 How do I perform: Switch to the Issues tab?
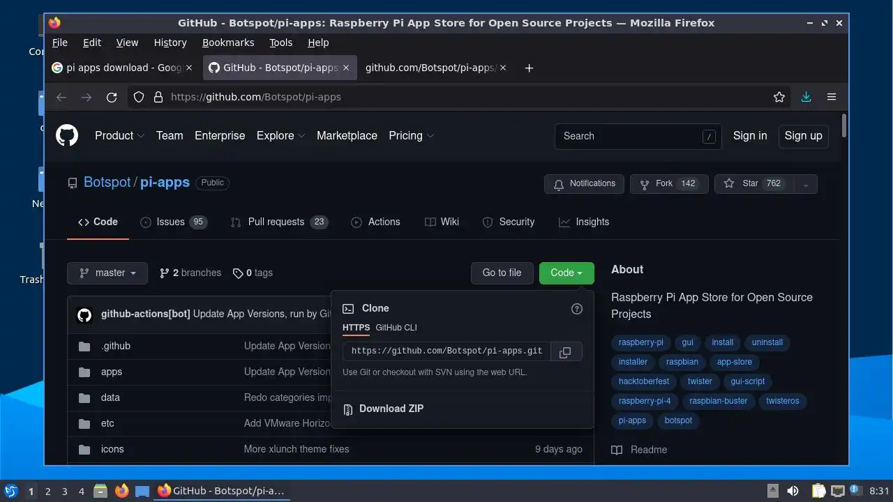pos(174,222)
